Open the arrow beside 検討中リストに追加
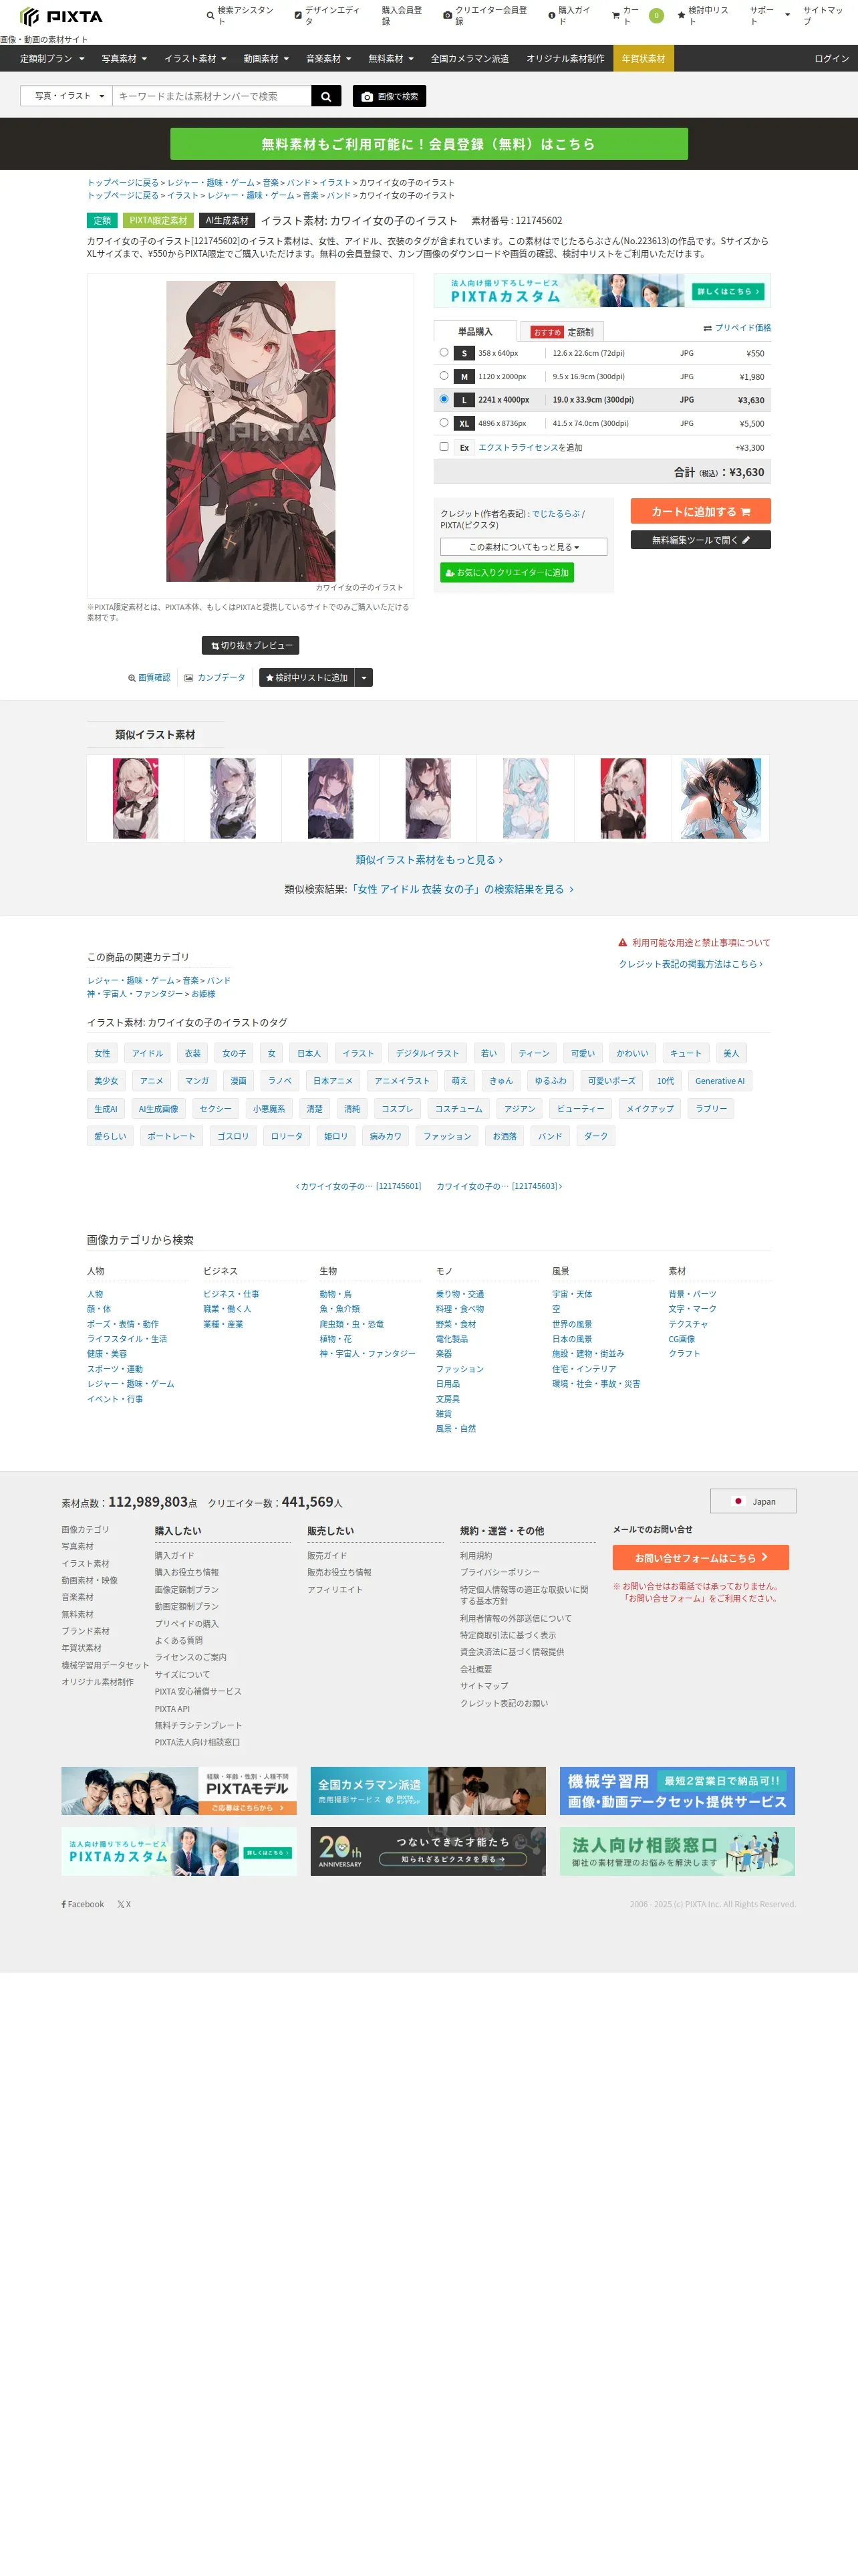Screen dimensions: 858x2576 [x=365, y=678]
